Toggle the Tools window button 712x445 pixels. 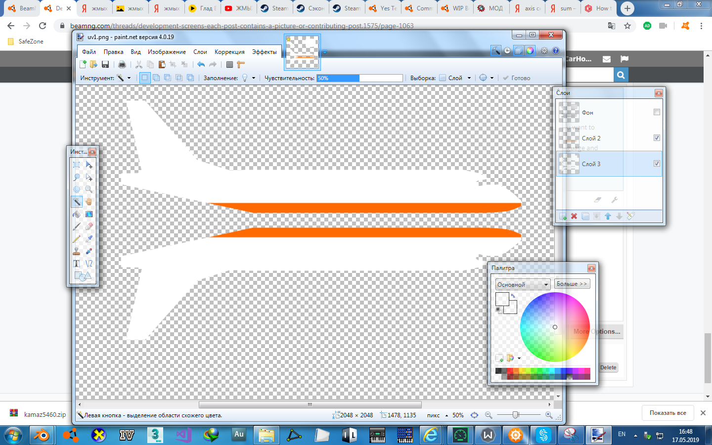[495, 50]
